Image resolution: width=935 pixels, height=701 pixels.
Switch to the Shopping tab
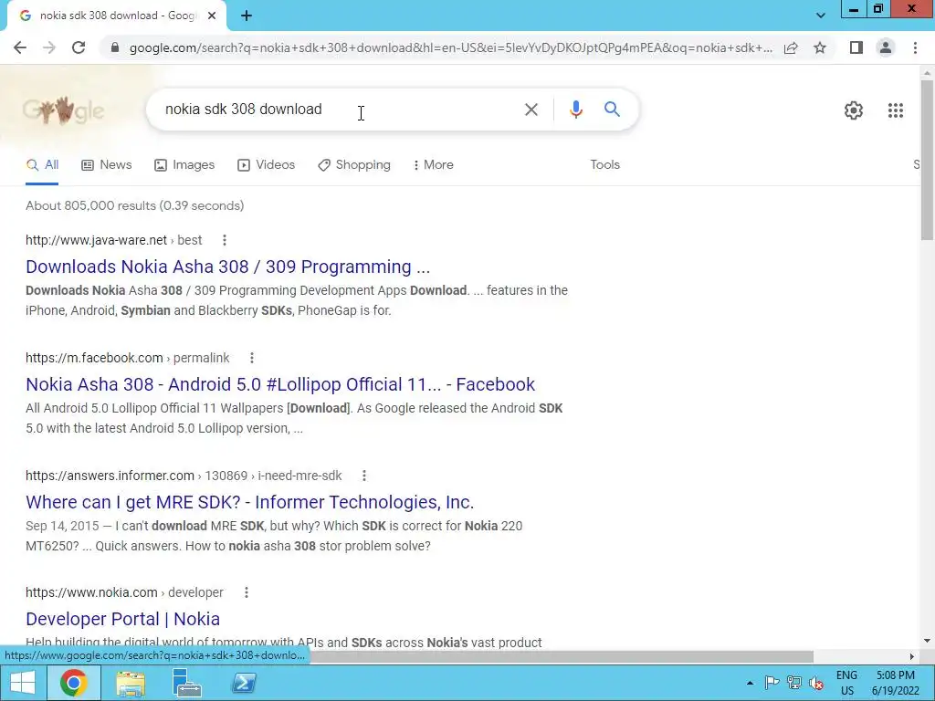354,165
